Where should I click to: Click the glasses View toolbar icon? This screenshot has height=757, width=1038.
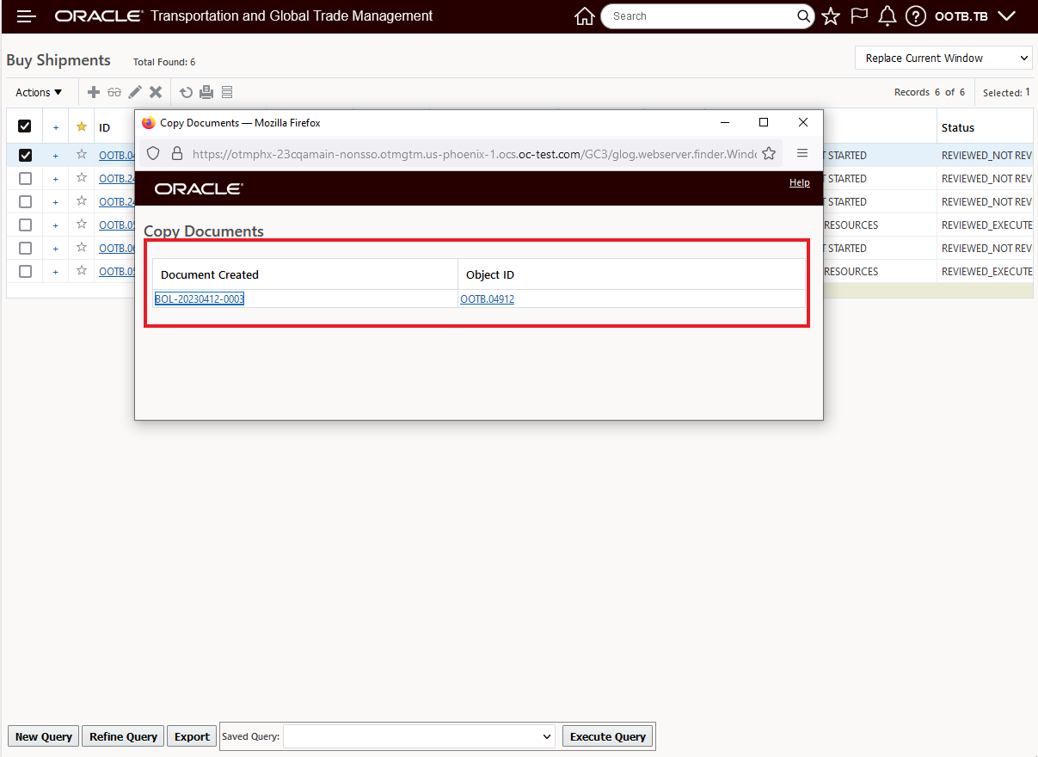pyautogui.click(x=114, y=92)
